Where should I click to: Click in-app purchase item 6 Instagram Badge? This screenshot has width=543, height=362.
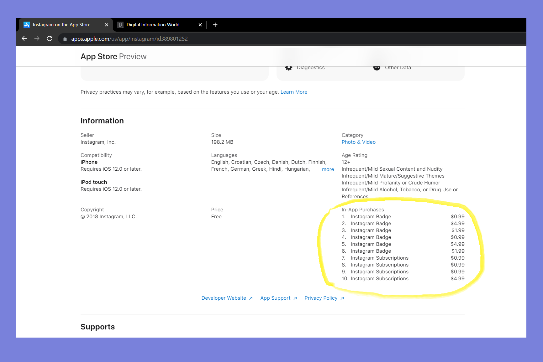[x=371, y=251]
